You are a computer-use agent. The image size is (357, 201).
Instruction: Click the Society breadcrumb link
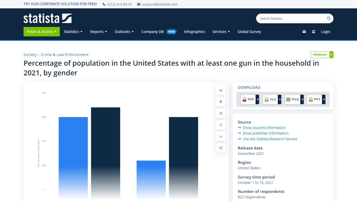point(30,54)
